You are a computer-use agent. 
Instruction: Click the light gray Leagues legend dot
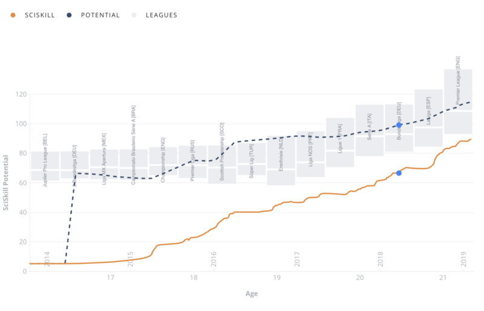[134, 15]
